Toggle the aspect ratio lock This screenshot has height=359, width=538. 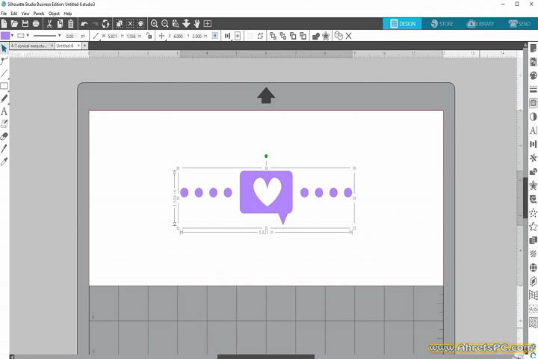click(x=149, y=36)
